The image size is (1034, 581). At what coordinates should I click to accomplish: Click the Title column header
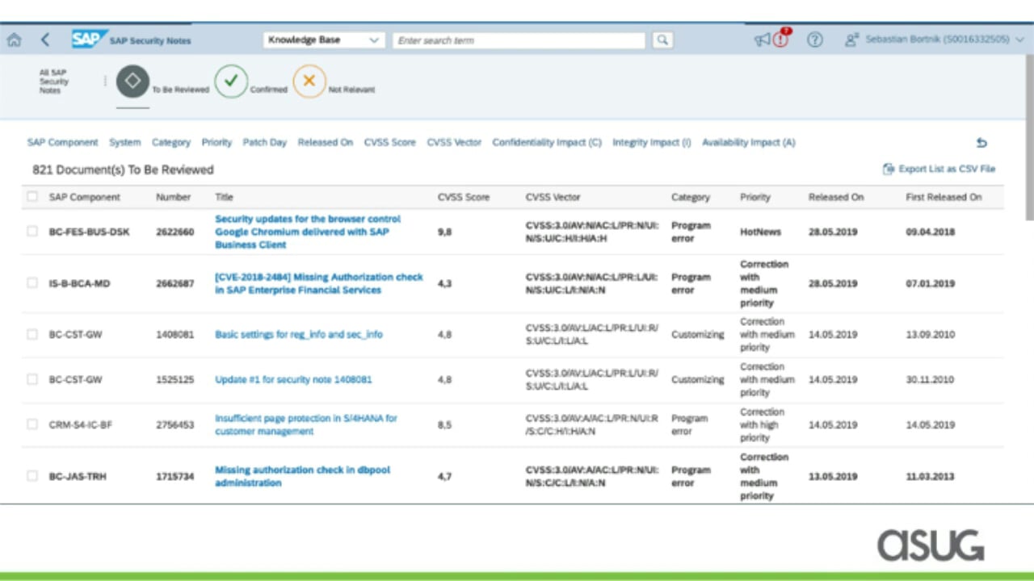(224, 197)
